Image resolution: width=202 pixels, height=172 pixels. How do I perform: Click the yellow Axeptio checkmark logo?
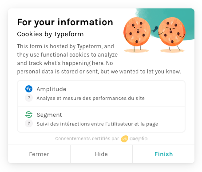(124, 139)
